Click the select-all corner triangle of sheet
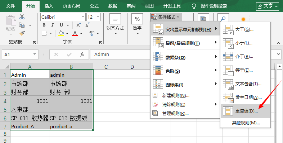This screenshot has width=283, height=143. click(7, 67)
